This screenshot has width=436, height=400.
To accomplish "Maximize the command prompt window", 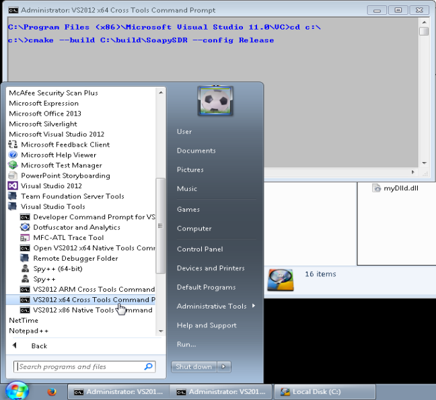I will (398, 10).
